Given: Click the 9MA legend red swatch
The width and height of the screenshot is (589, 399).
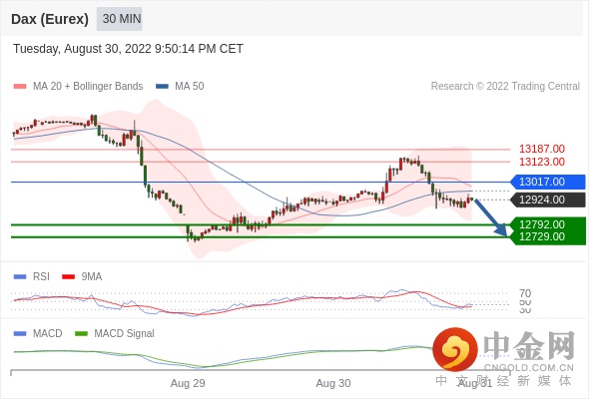Looking at the screenshot, I should click(x=68, y=277).
